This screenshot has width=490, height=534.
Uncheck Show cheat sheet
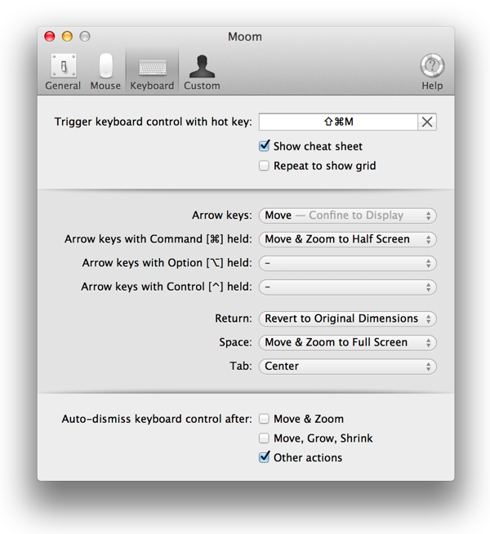[264, 146]
